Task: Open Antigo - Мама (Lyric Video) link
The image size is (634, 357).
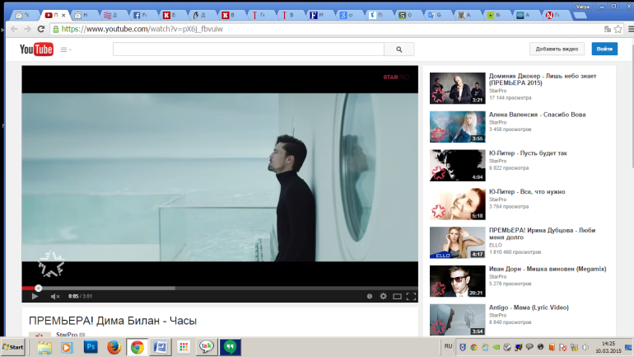Action: pos(529,308)
